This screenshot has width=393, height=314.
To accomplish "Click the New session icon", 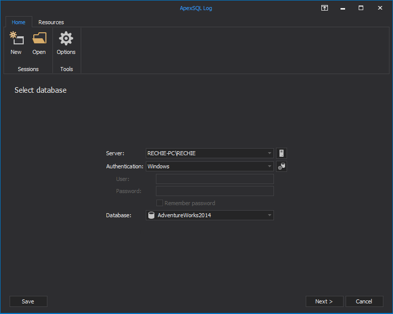I will (x=16, y=43).
